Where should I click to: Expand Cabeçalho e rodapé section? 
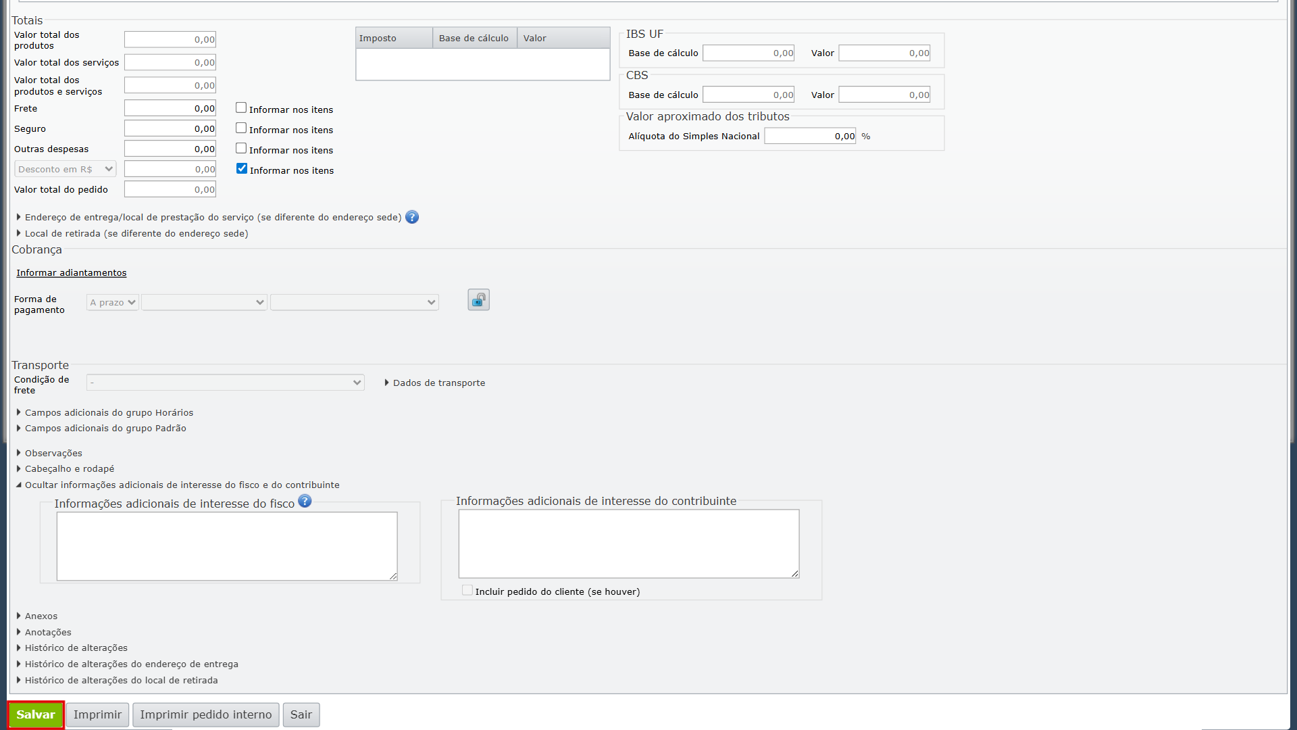click(70, 468)
